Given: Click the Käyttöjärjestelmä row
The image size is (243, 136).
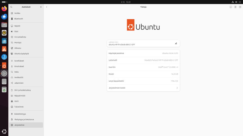Looking at the screenshot, I should [143, 53].
